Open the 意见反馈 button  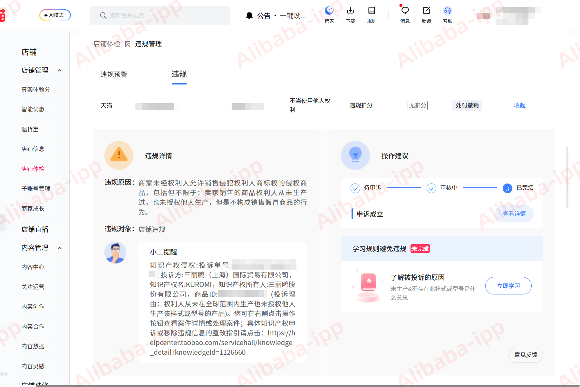526,355
